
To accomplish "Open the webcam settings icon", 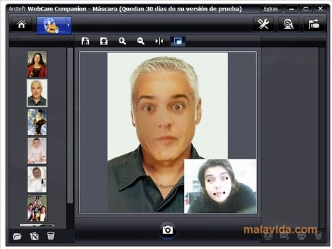I will click(x=289, y=24).
